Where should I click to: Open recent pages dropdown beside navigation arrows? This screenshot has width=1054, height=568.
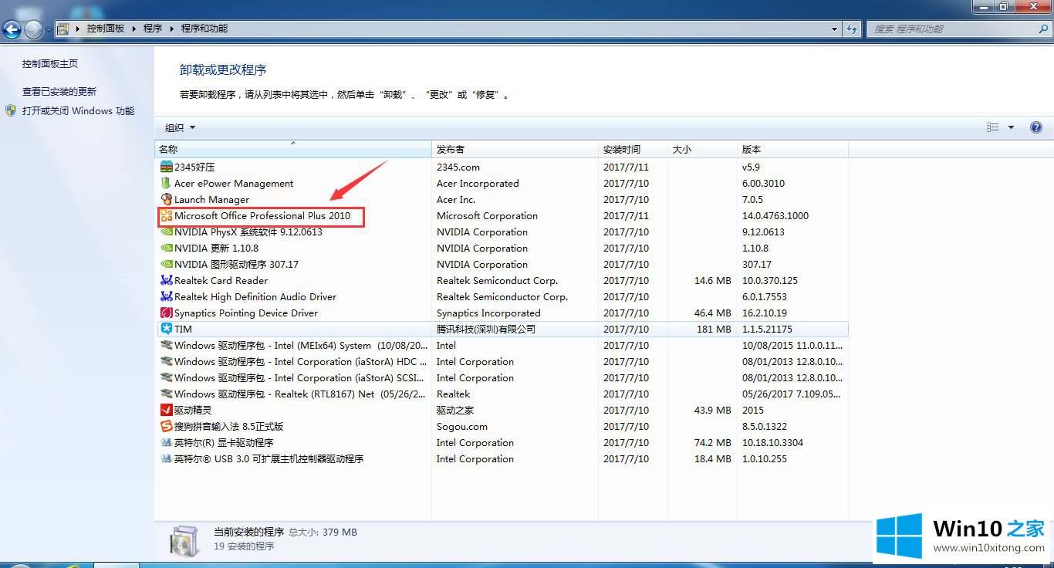click(49, 29)
